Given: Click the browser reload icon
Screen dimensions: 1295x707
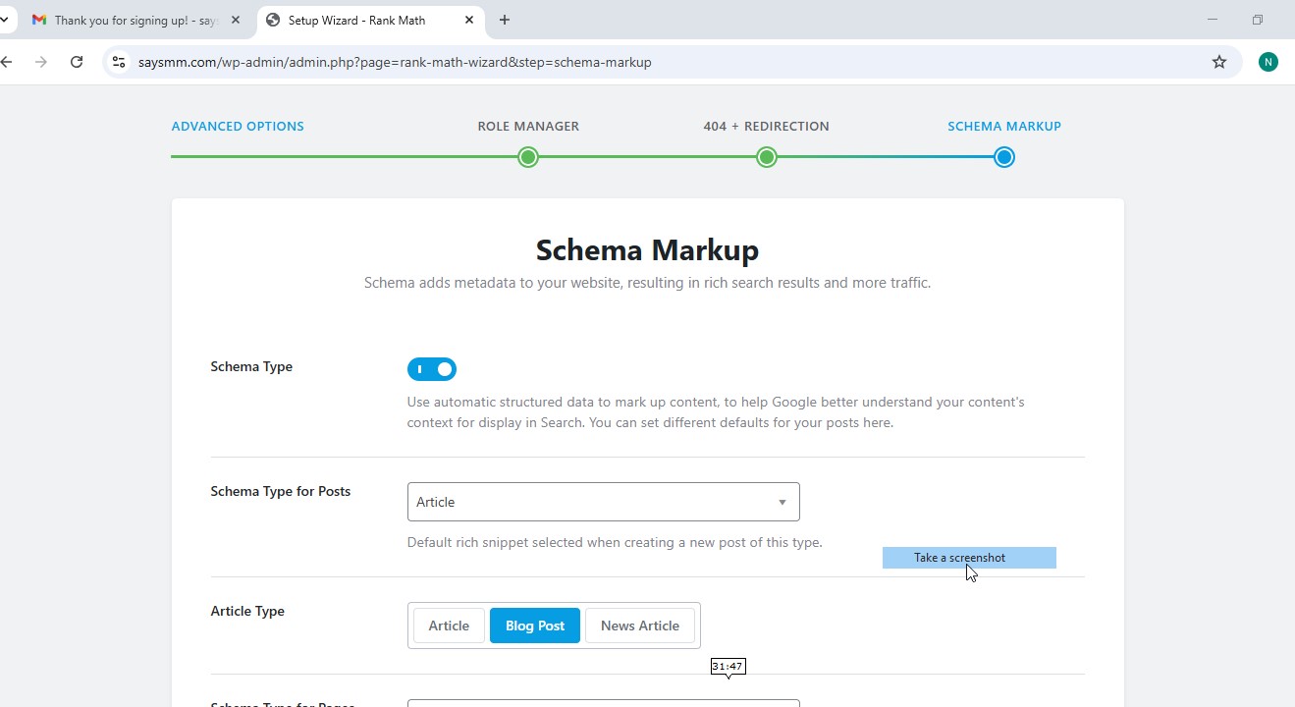Looking at the screenshot, I should tap(77, 62).
